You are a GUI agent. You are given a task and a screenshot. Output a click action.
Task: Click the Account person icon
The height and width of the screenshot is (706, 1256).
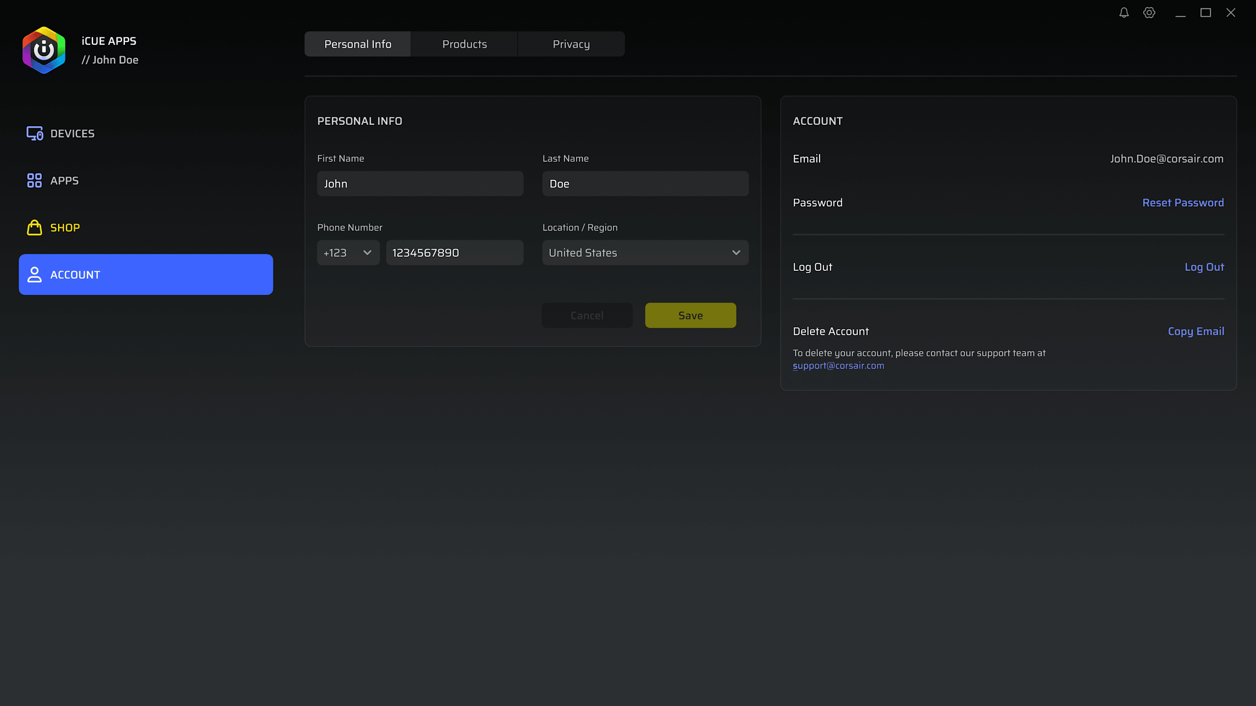pyautogui.click(x=35, y=275)
